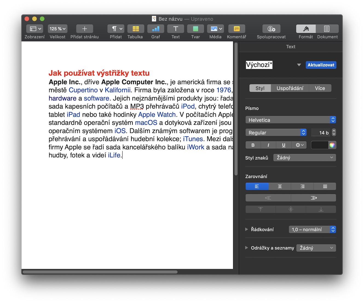364x303 pixels.
Task: Click the macOS link in document
Action: pyautogui.click(x=146, y=123)
